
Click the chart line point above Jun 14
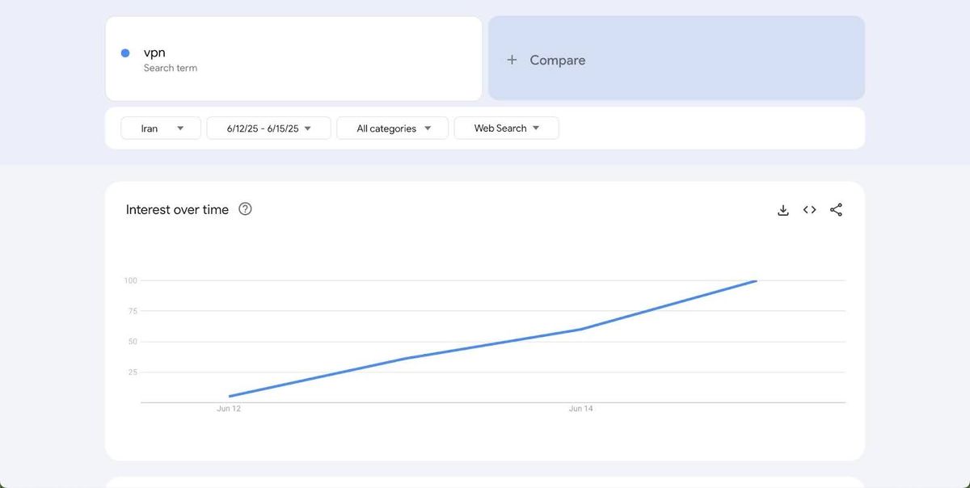tap(580, 329)
